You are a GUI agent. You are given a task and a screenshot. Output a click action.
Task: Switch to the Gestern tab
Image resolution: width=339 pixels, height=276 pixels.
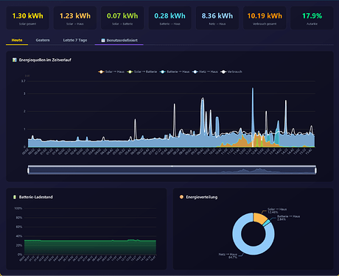click(x=43, y=40)
